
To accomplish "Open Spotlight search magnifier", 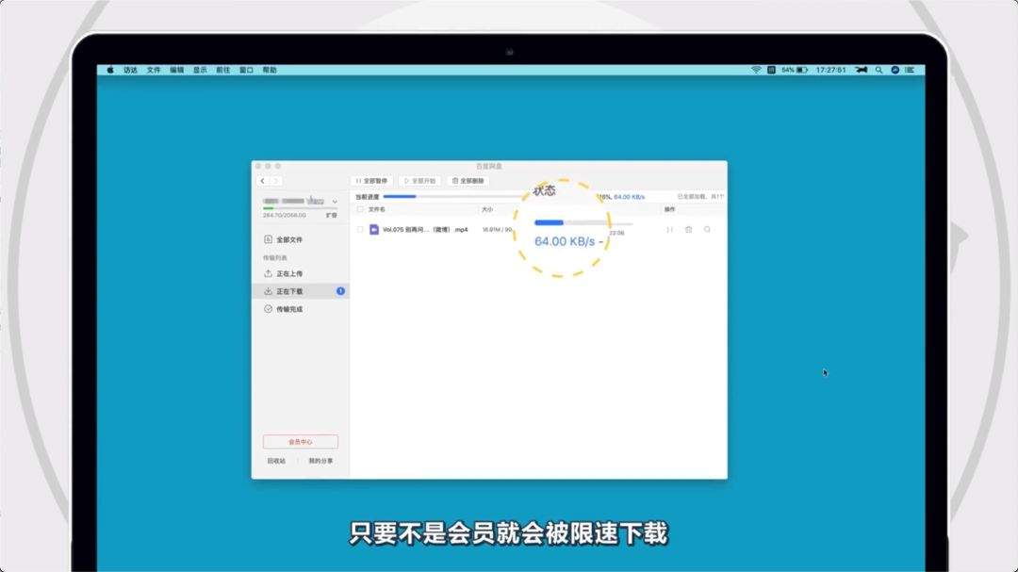I will (x=879, y=70).
